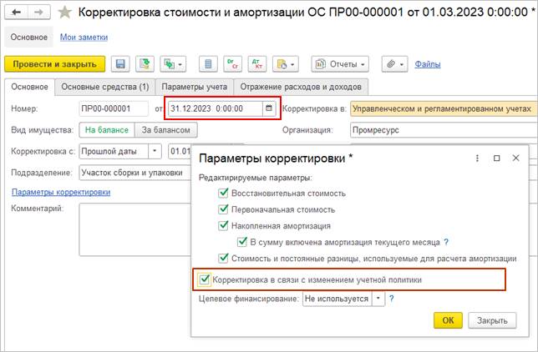Toggle the Накопленная амортизация checkbox

(223, 225)
